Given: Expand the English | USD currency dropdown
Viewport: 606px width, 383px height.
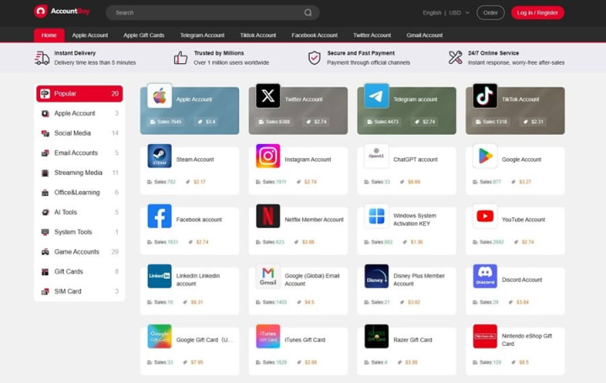Looking at the screenshot, I should pos(446,13).
